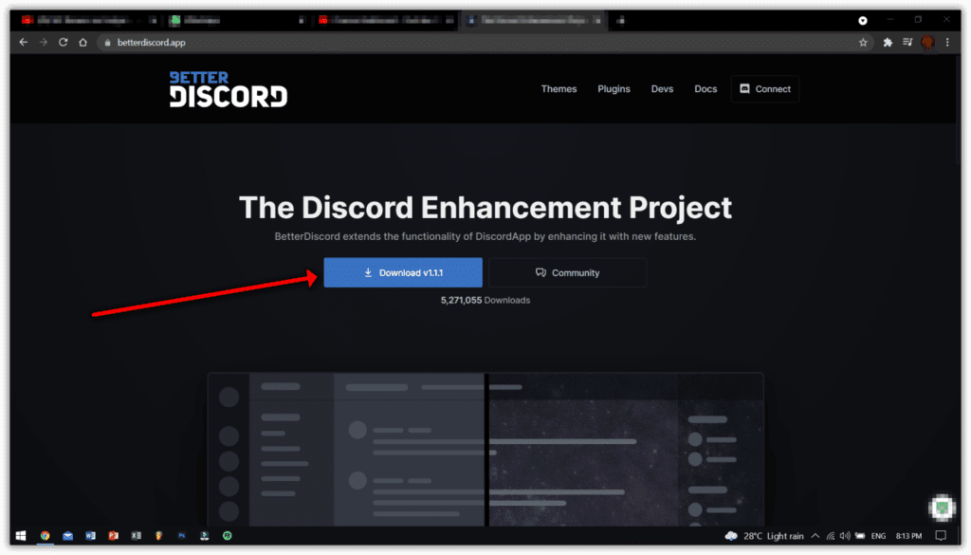The image size is (971, 555).
Task: Switch to the second tab with green icon
Action: [238, 21]
